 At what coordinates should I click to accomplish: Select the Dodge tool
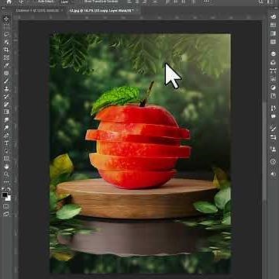coord(6,127)
